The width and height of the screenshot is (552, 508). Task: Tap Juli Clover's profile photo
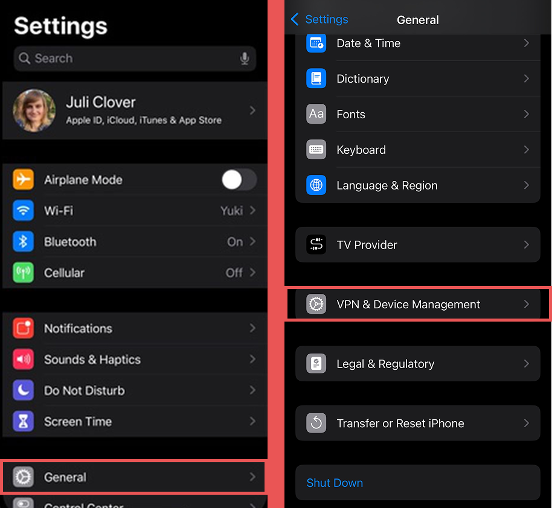coord(34,110)
